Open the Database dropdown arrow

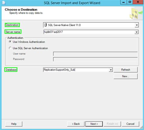pyautogui.click(x=111, y=70)
